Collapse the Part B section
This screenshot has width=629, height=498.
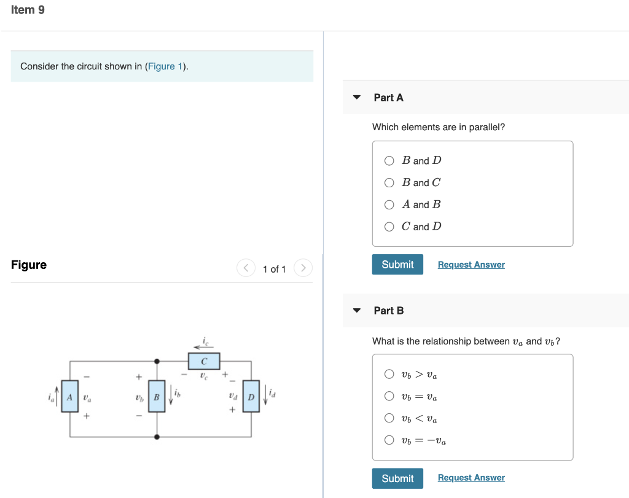(357, 311)
